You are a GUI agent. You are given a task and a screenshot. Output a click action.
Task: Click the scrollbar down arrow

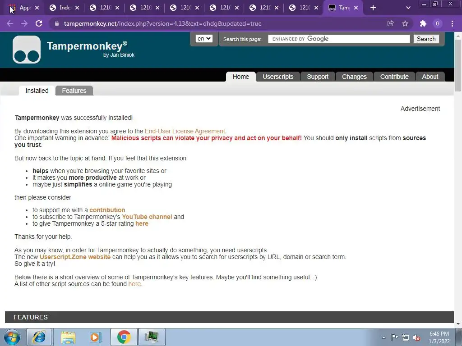click(458, 324)
